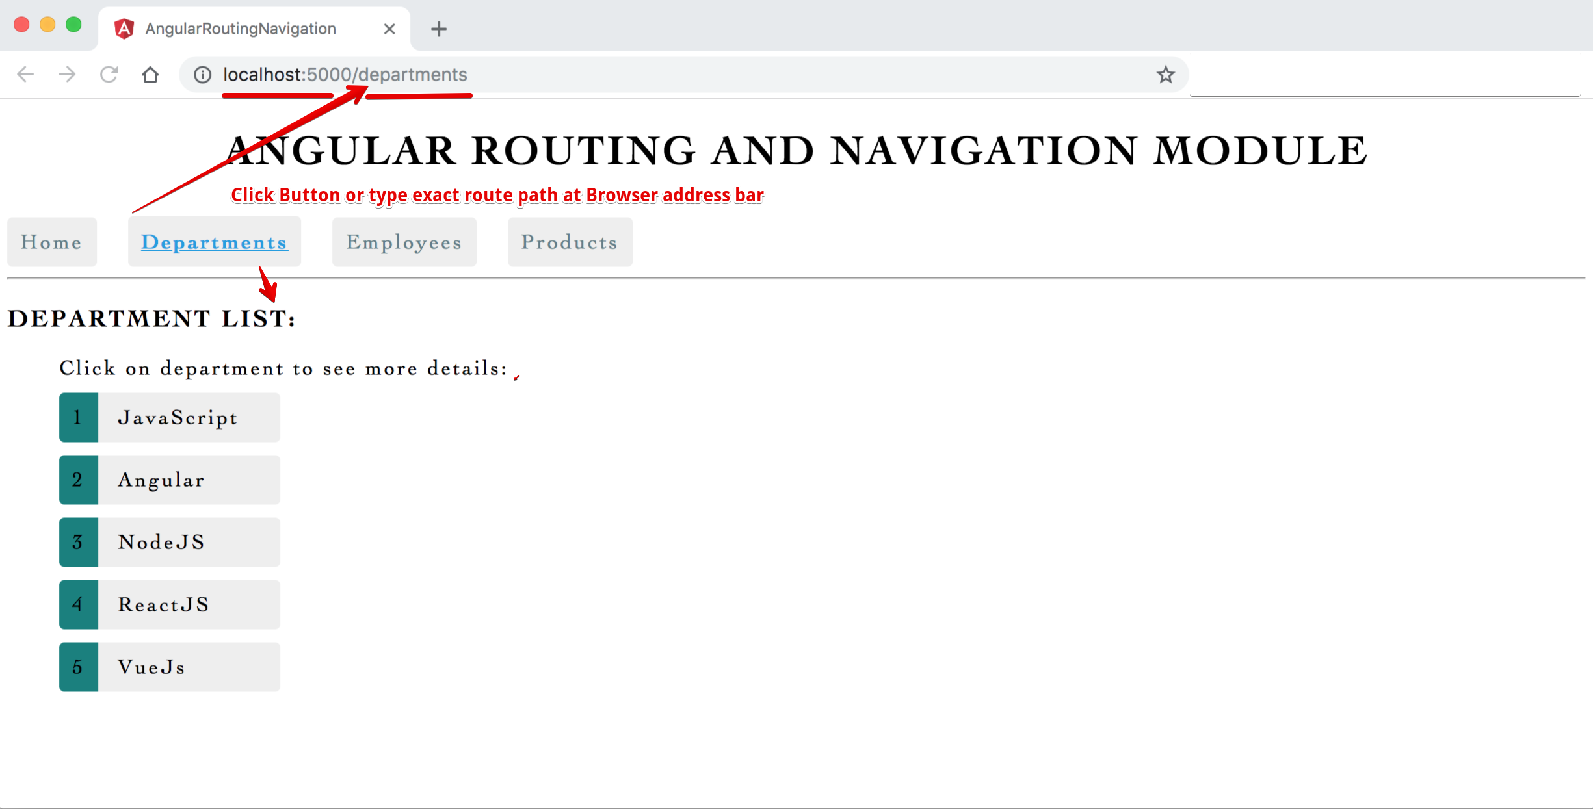Click the browser back arrow
The height and width of the screenshot is (809, 1593).
[x=25, y=75]
